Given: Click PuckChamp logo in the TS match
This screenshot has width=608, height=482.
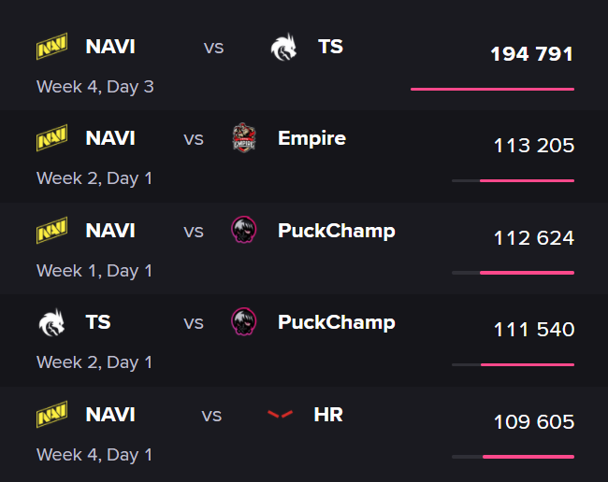Looking at the screenshot, I should coord(244,321).
